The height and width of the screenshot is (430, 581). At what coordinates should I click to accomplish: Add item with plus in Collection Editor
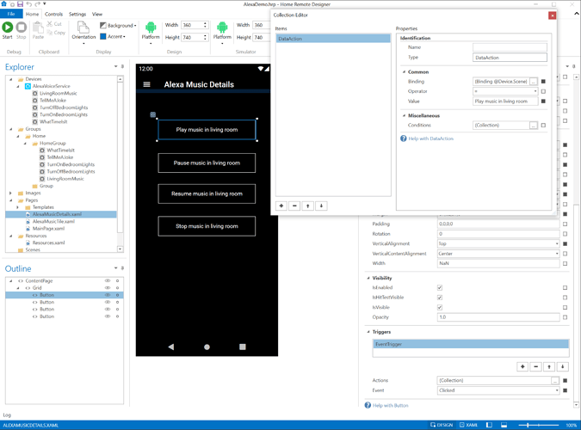pos(281,206)
